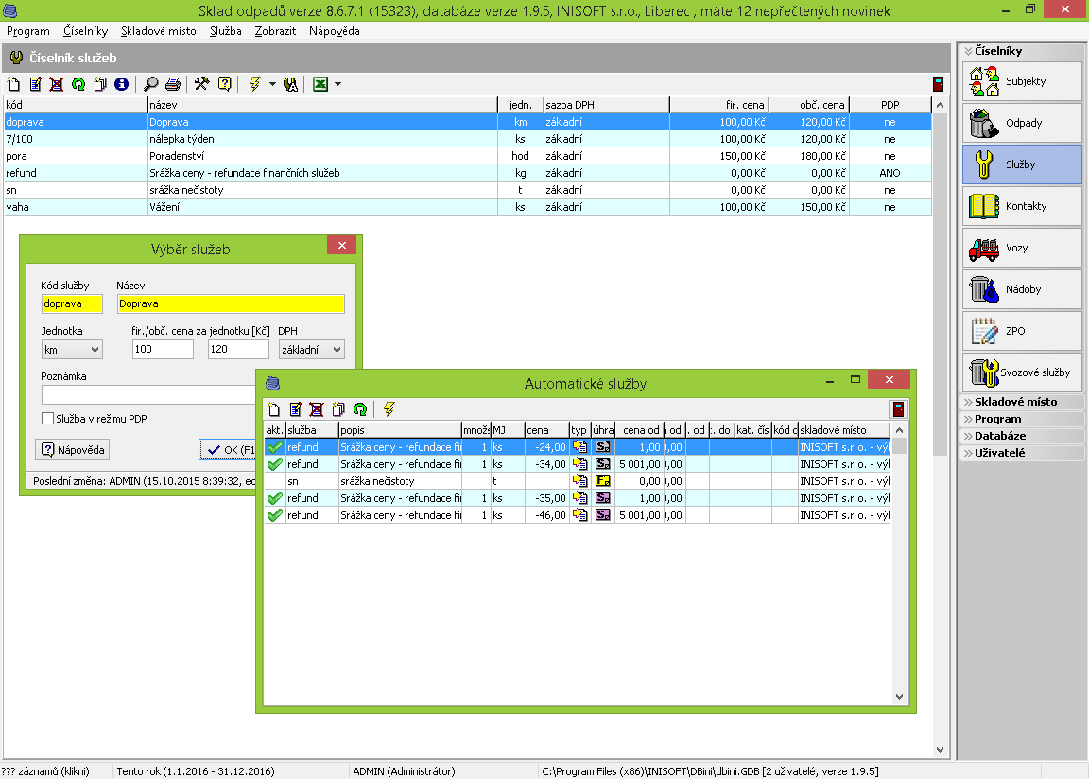1089x779 pixels.
Task: Click the Kód služby input field
Action: [x=72, y=303]
